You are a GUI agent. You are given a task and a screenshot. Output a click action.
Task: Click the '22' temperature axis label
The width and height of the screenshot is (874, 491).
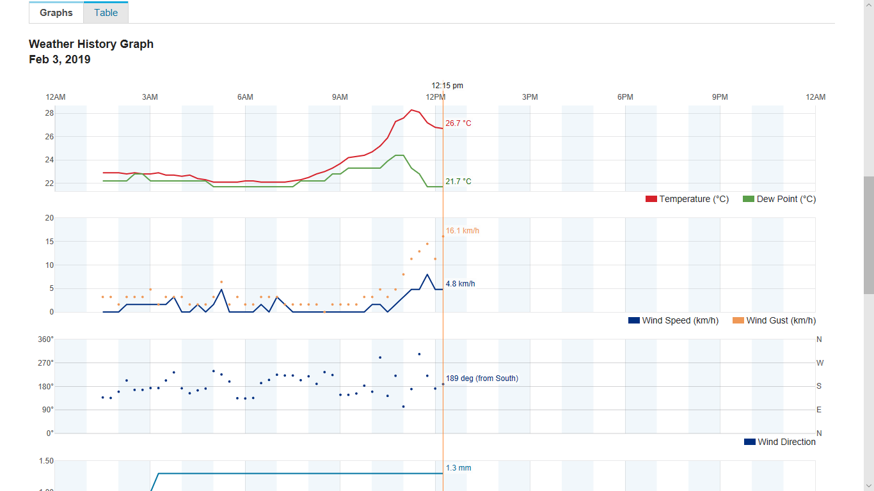pos(49,183)
